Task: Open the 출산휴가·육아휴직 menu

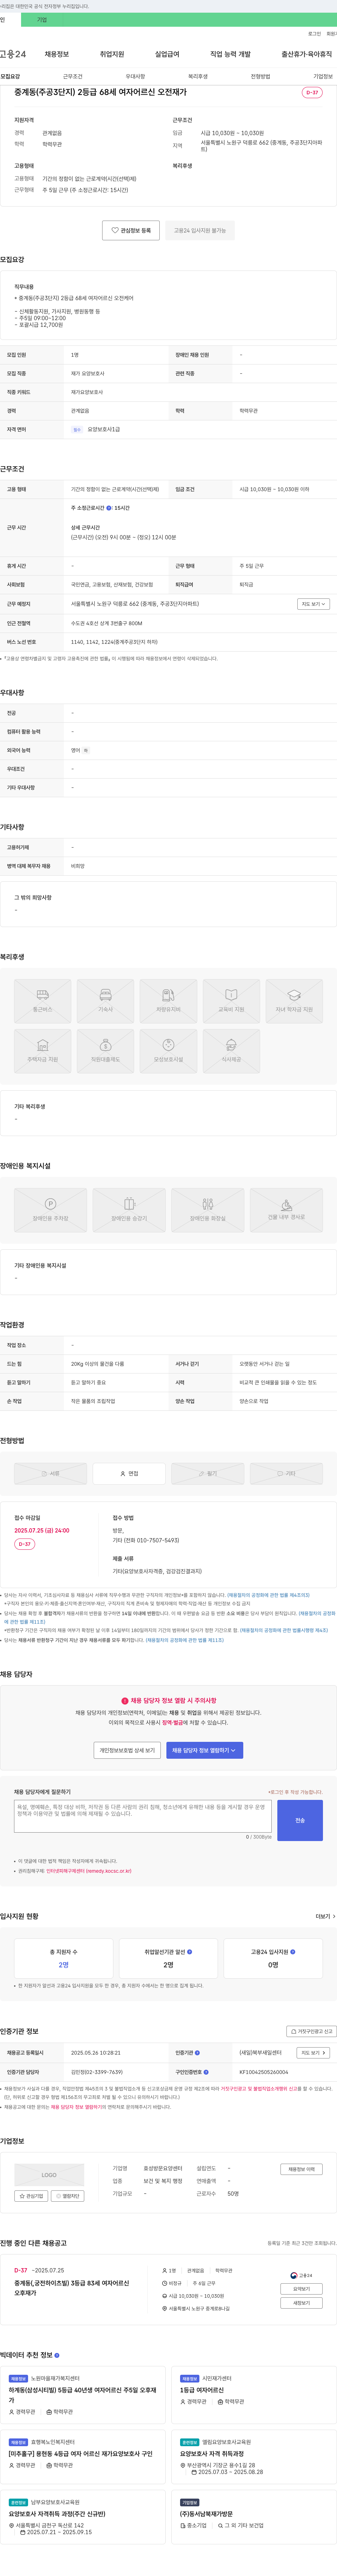Action: pyautogui.click(x=307, y=54)
